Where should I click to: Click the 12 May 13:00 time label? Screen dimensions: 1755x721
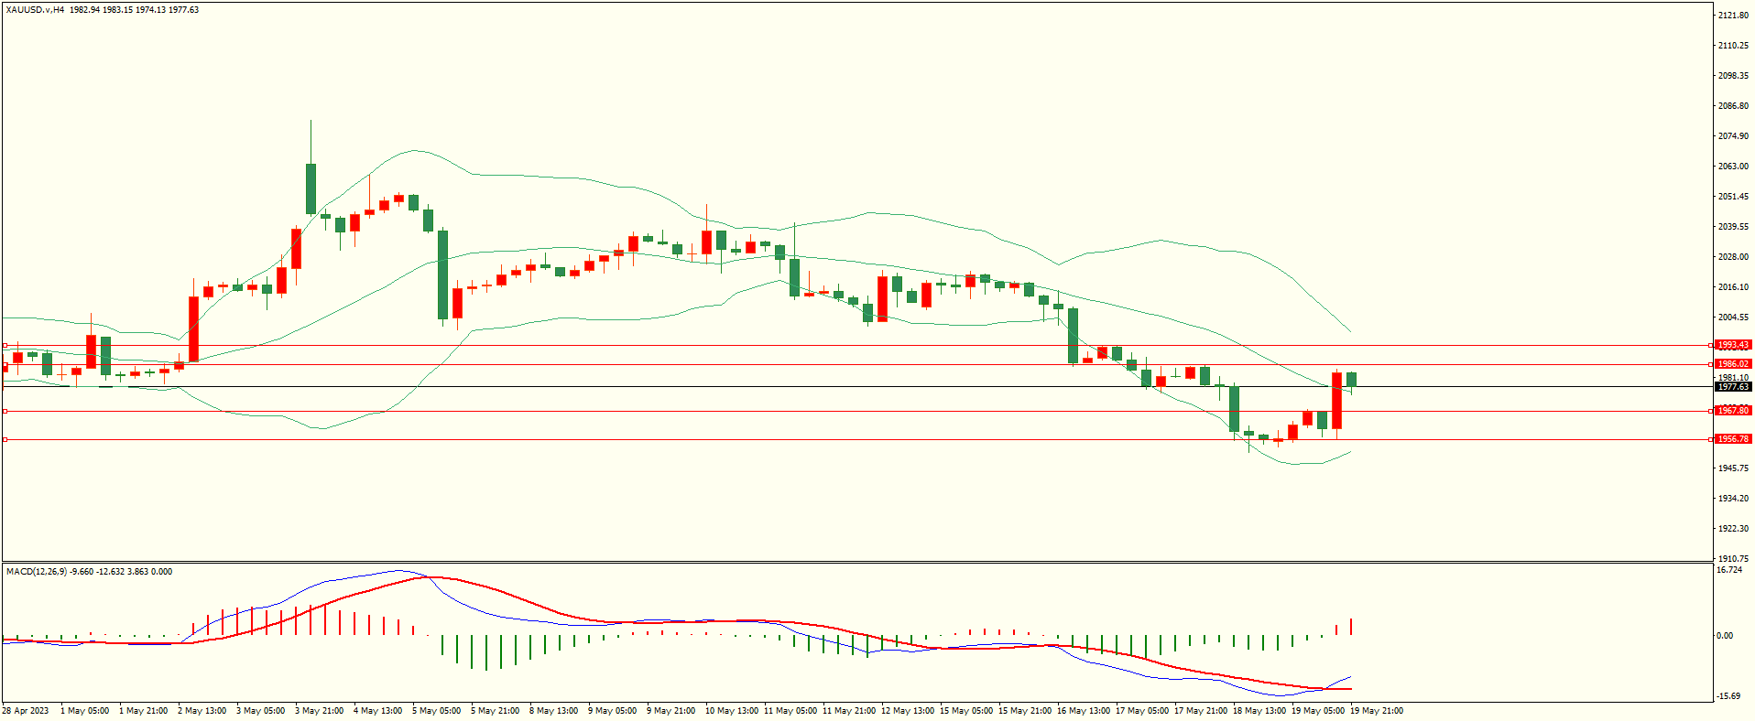[x=908, y=711]
